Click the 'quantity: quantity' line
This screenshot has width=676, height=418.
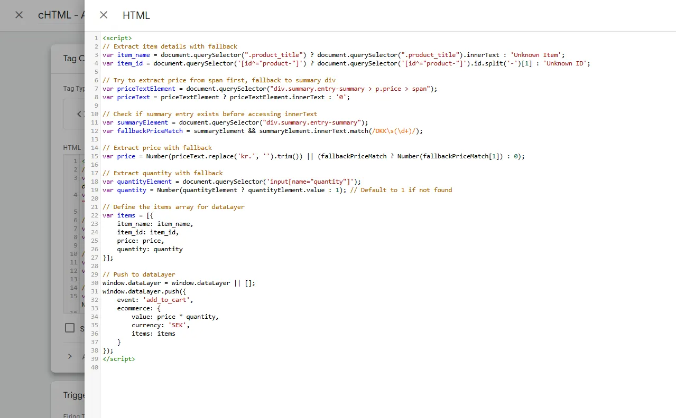click(x=150, y=249)
